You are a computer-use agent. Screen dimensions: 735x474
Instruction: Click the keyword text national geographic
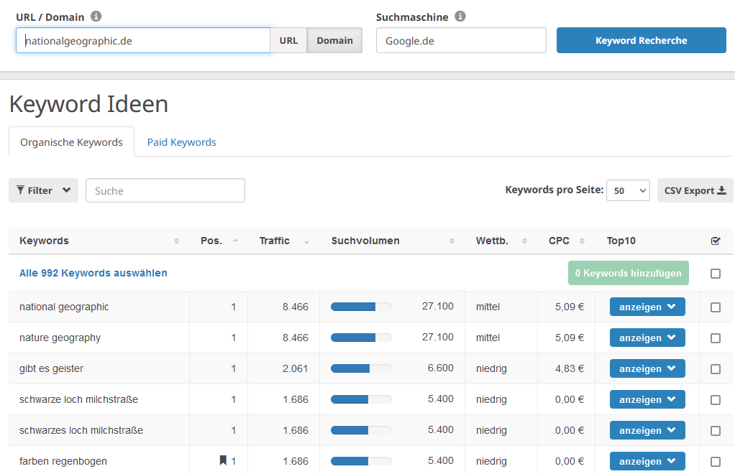pyautogui.click(x=64, y=307)
